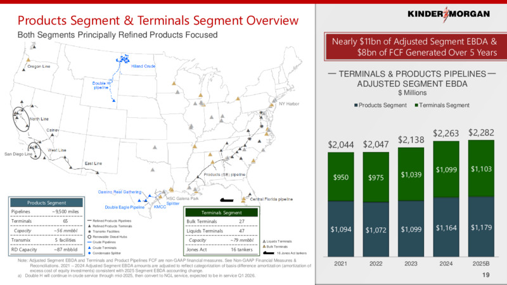Click the ~79 mmbbl Capacity value
Viewport: 507px width, 285px height.
(242, 240)
